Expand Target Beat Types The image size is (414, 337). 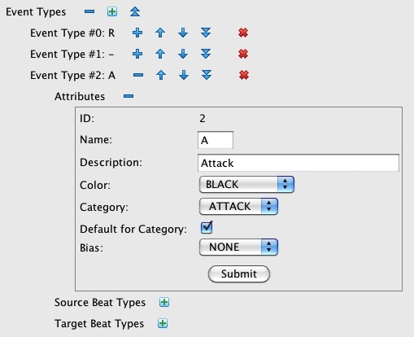[x=163, y=323]
